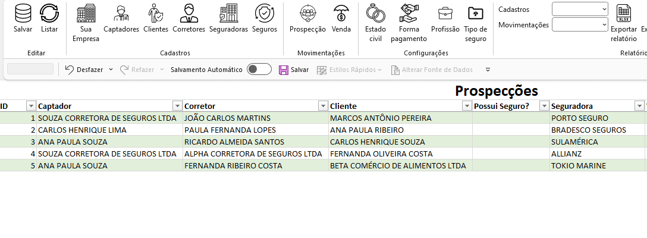This screenshot has height=238, width=647.
Task: Click the purple floppy Salvar button
Action: (x=293, y=70)
